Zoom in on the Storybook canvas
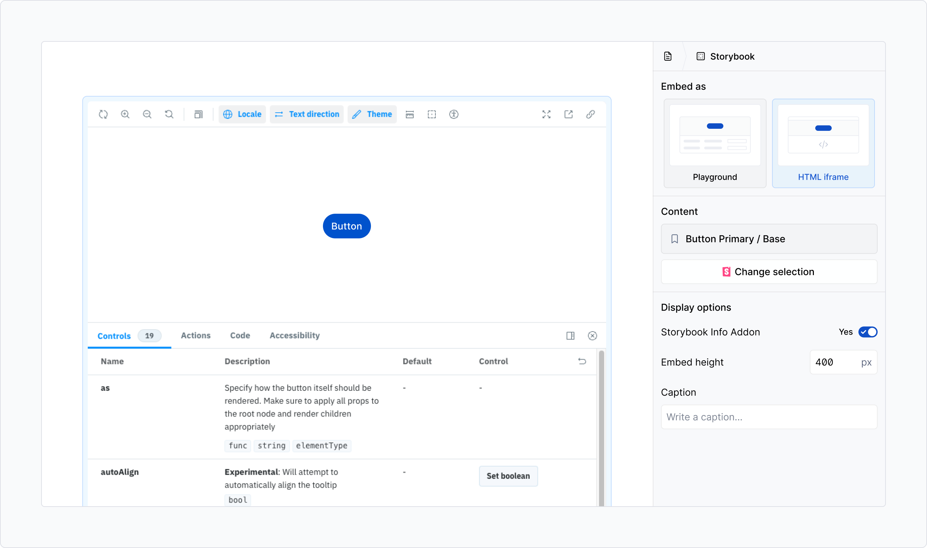Viewport: 927px width, 548px height. point(125,114)
